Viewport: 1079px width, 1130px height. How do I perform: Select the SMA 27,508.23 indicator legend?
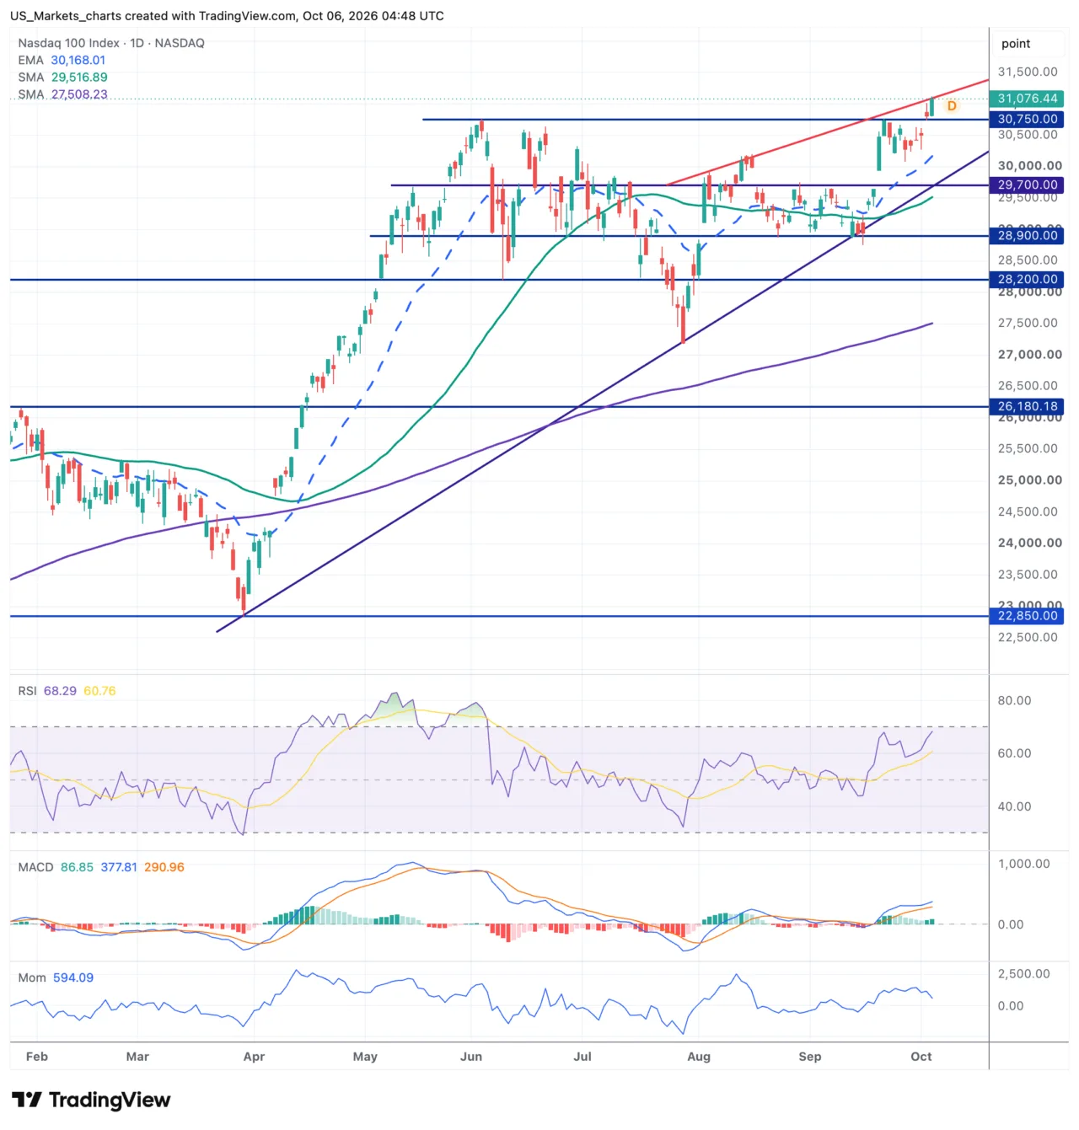62,94
